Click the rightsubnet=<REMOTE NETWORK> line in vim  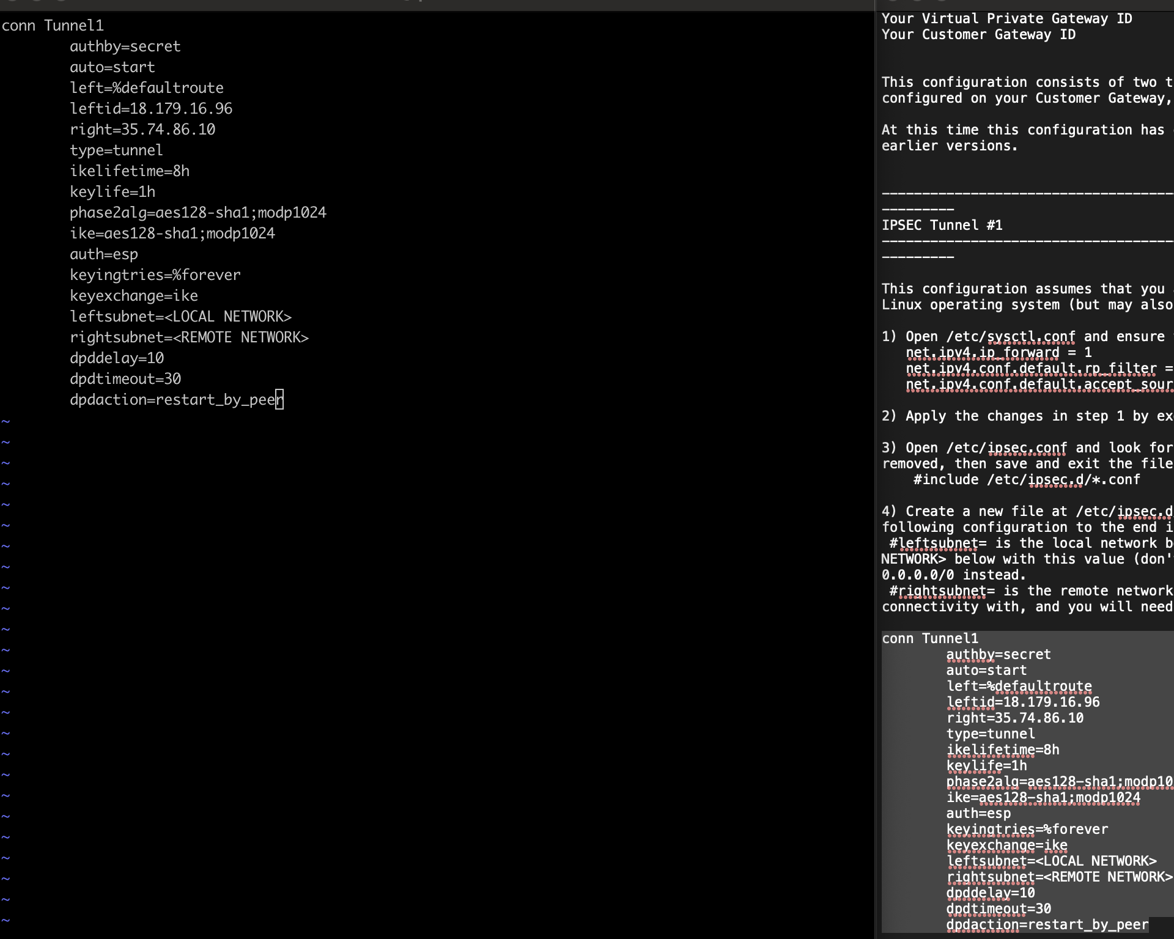click(189, 337)
